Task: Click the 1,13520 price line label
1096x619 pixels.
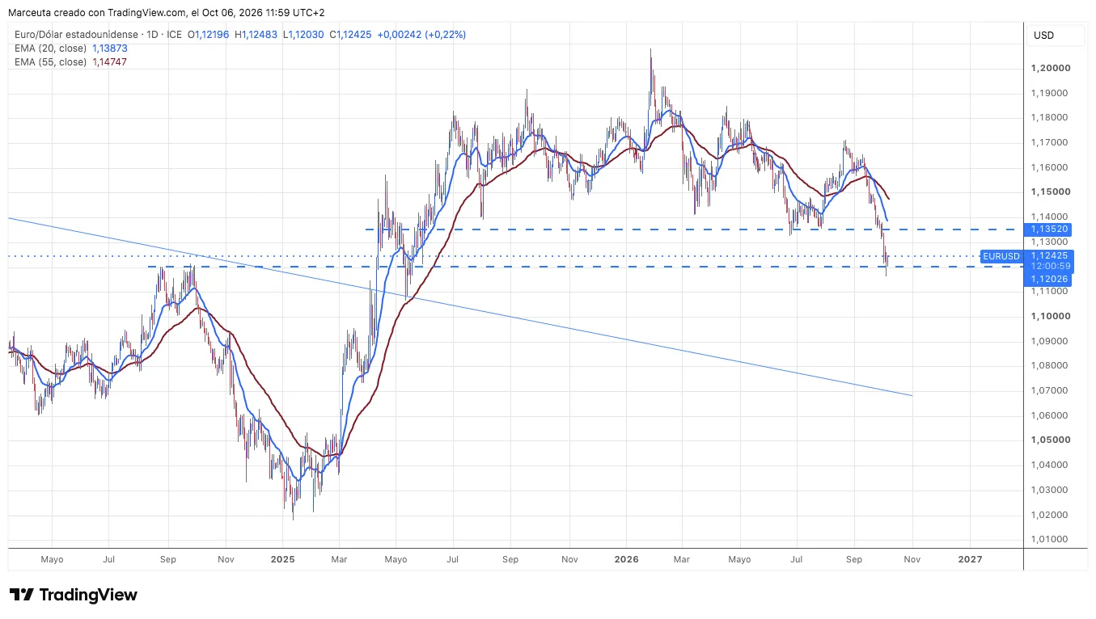Action: click(x=1050, y=229)
